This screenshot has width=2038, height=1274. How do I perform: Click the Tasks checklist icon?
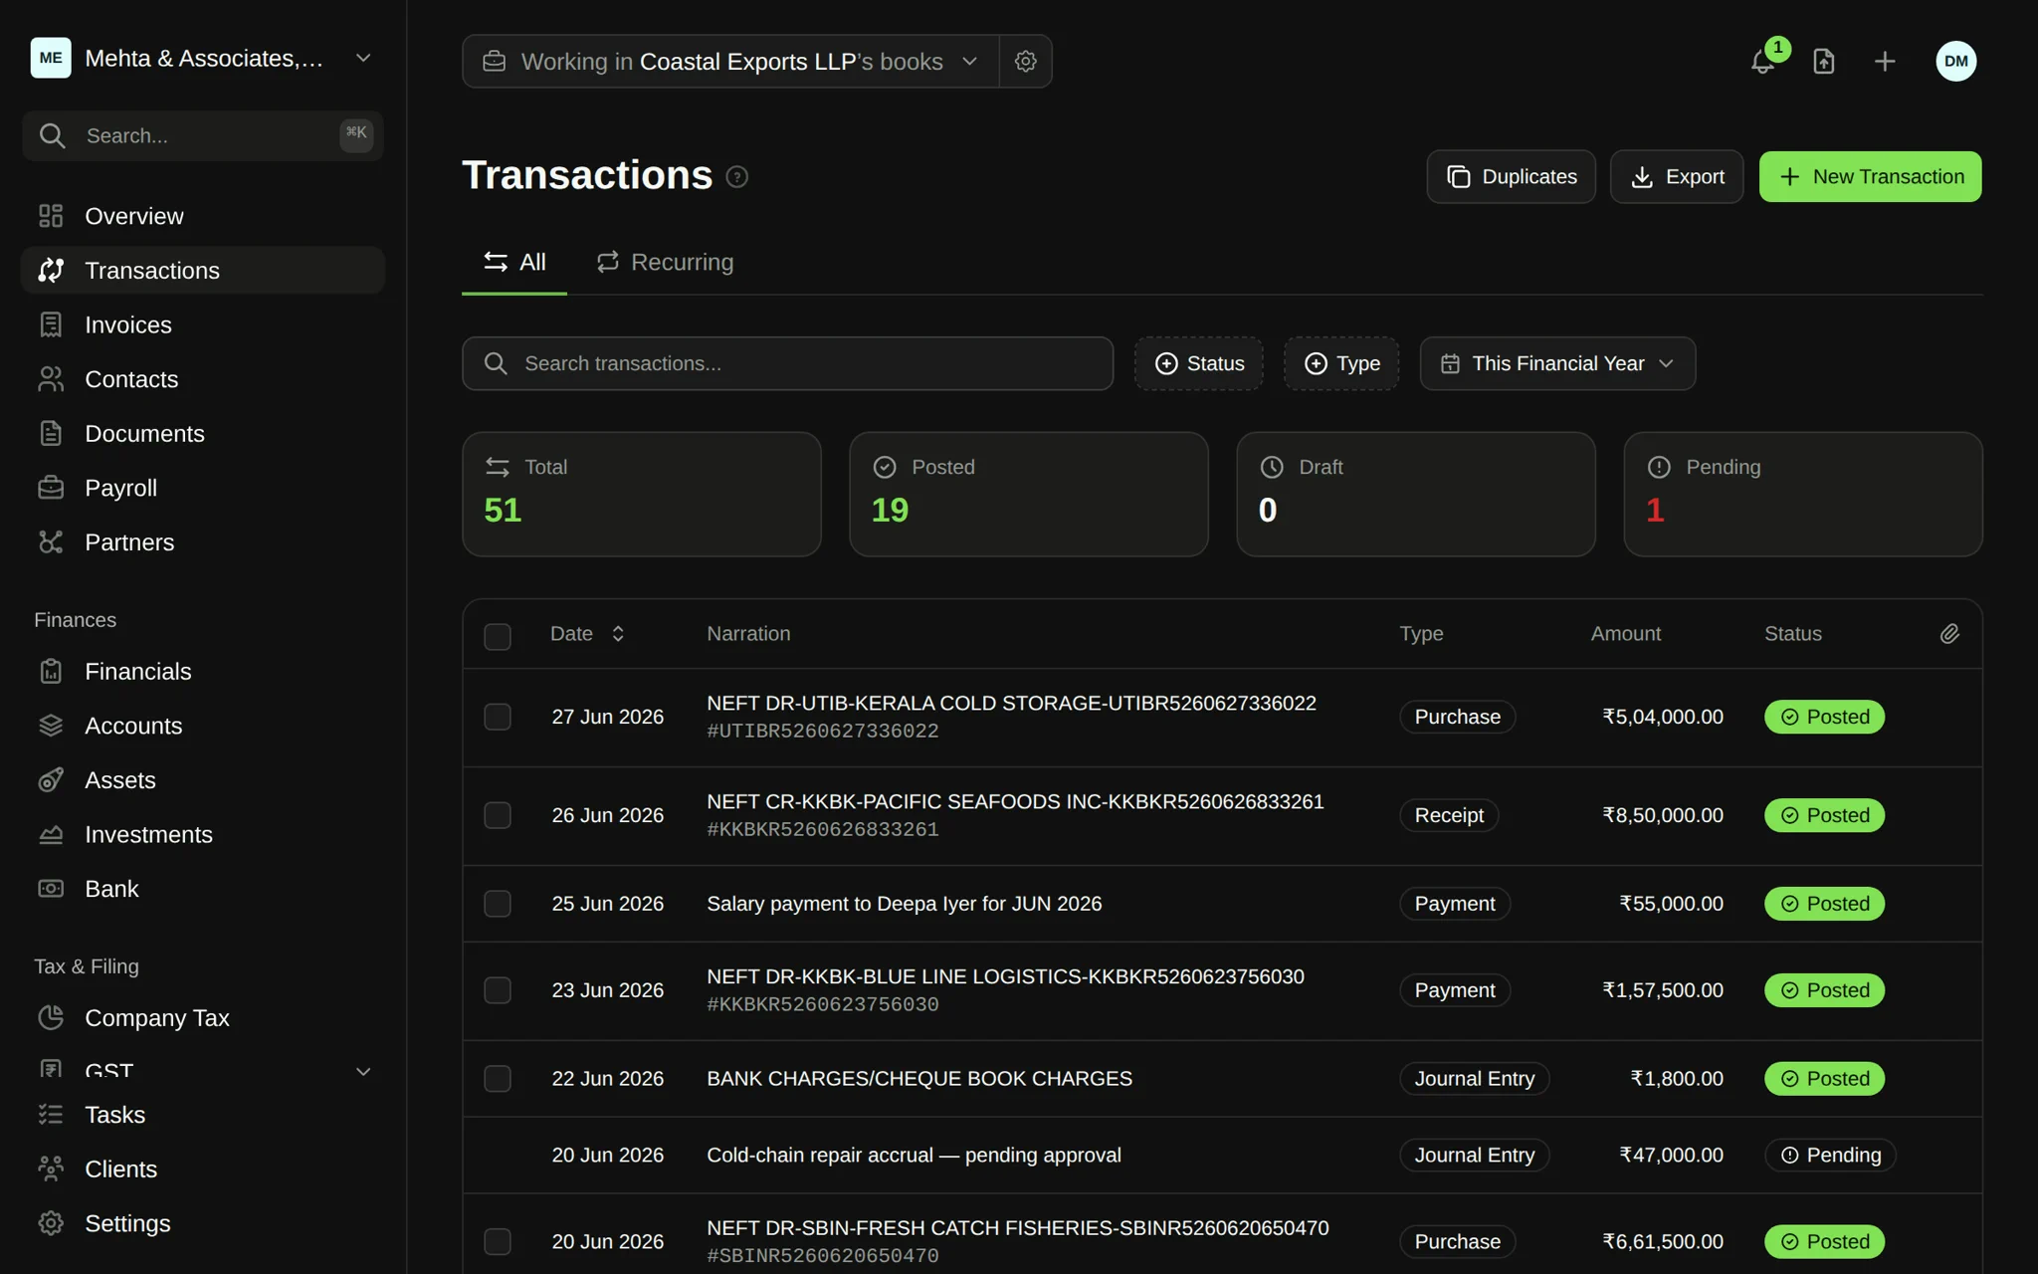click(51, 1115)
